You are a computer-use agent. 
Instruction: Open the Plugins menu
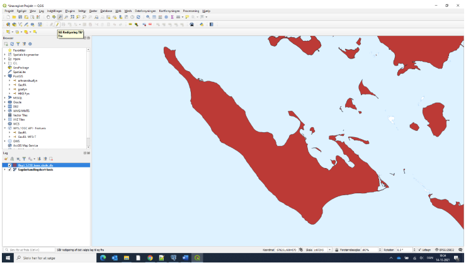click(70, 11)
